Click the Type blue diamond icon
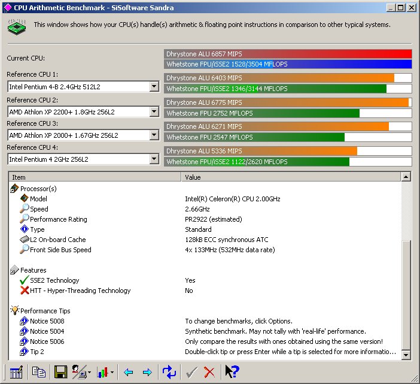This screenshot has height=384, width=420. (24, 229)
